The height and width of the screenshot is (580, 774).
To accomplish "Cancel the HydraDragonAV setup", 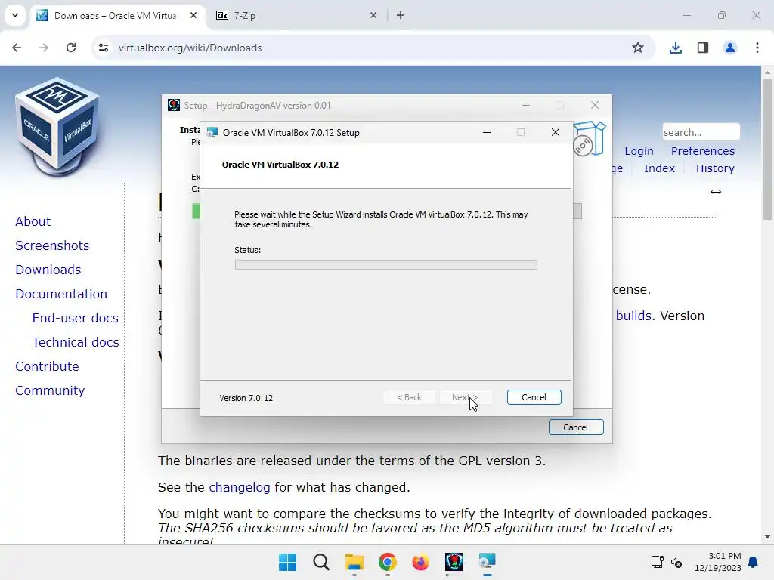I will tap(575, 427).
